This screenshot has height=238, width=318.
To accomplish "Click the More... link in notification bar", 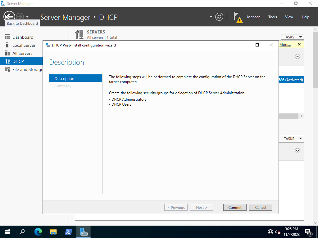I will [x=285, y=45].
